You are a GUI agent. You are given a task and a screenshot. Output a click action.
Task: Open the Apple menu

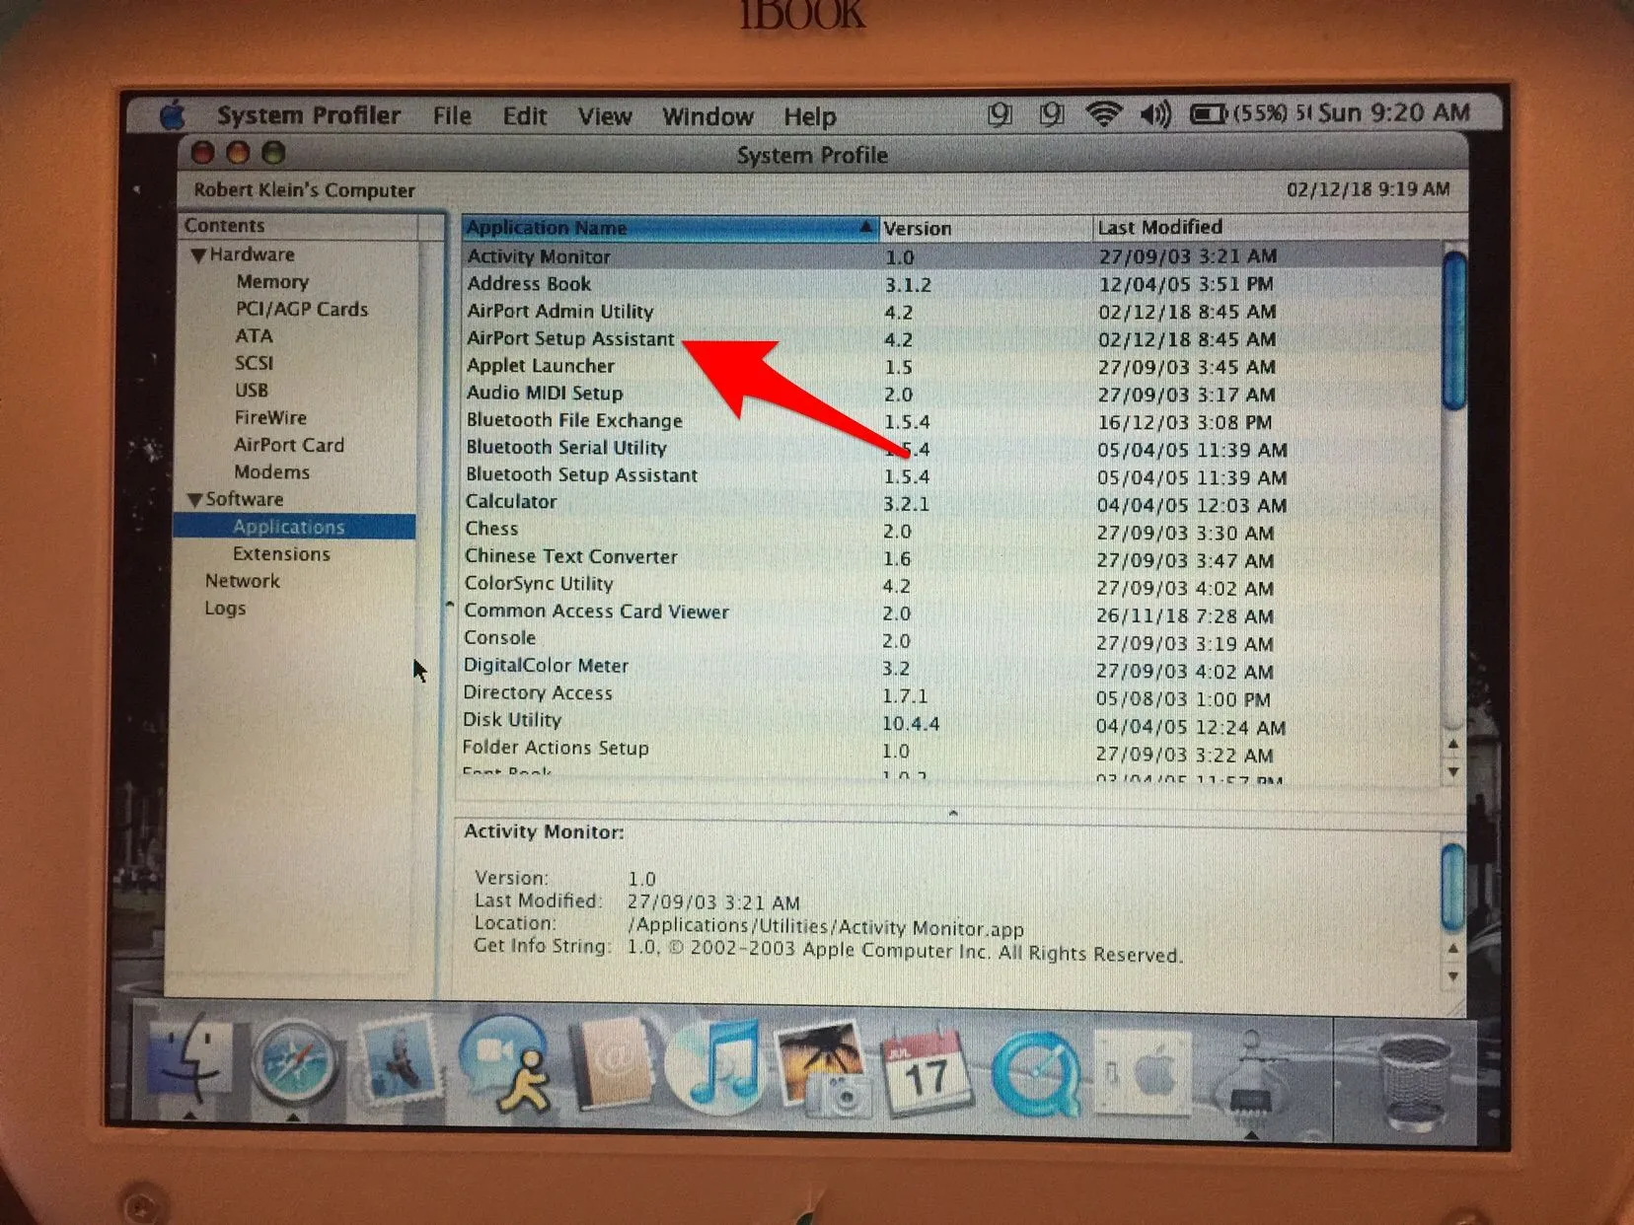[x=174, y=115]
